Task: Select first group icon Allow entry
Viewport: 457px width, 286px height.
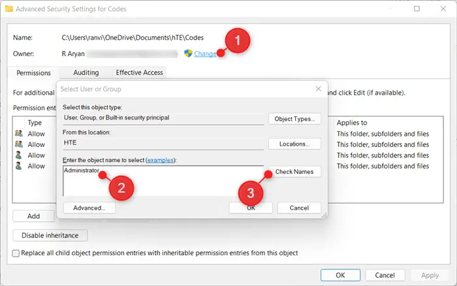Action: coord(19,134)
